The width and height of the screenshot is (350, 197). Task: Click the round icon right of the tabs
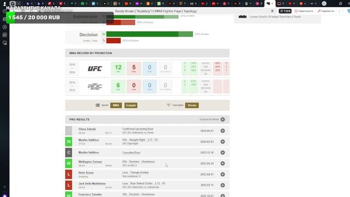(324, 4)
